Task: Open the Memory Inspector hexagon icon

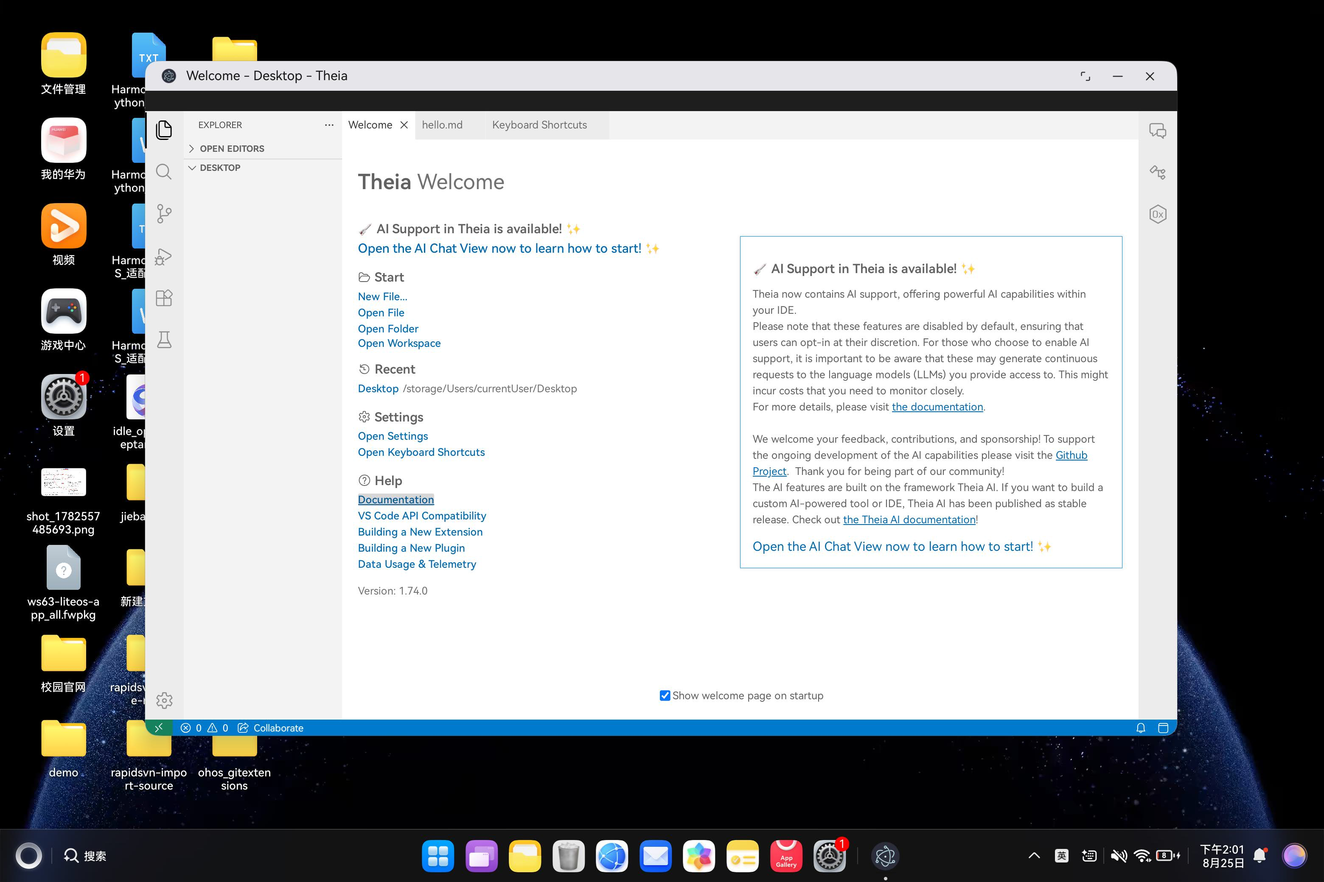Action: (1158, 214)
